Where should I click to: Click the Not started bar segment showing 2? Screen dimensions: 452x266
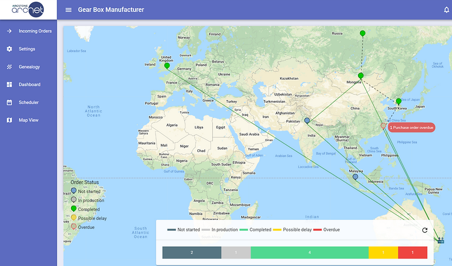[192, 253]
